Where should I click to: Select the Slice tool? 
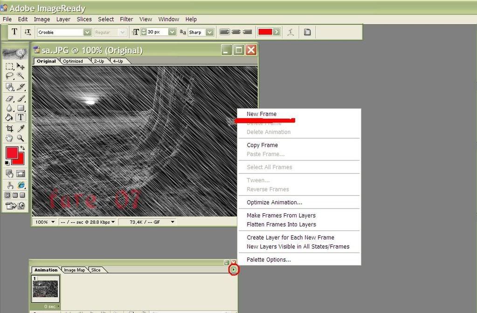pos(21,88)
